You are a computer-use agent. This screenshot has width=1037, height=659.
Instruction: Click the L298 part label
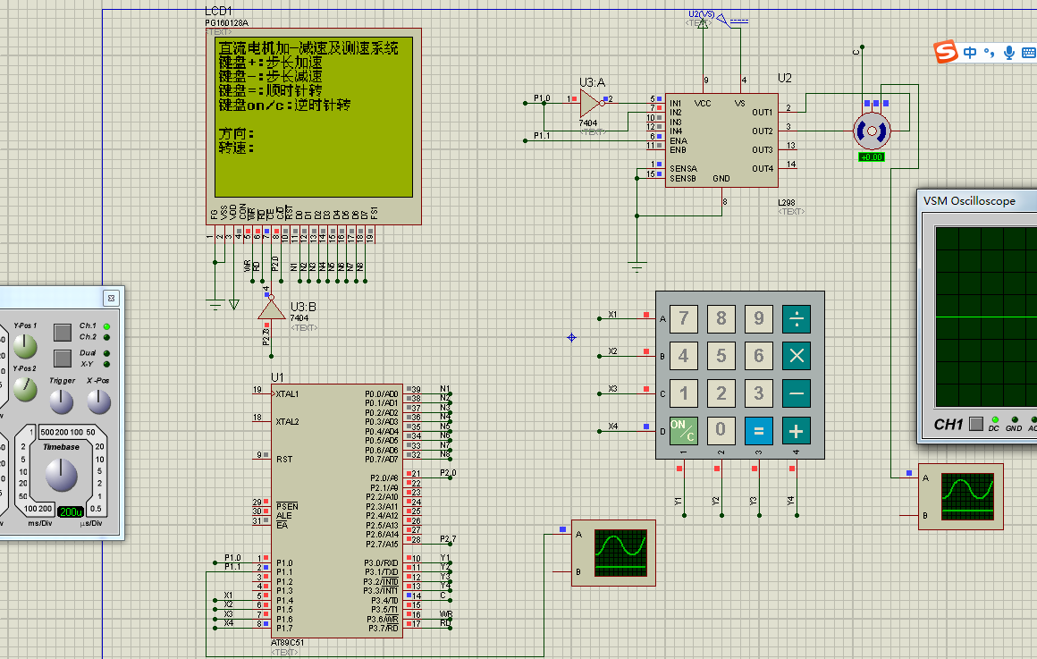(x=787, y=202)
